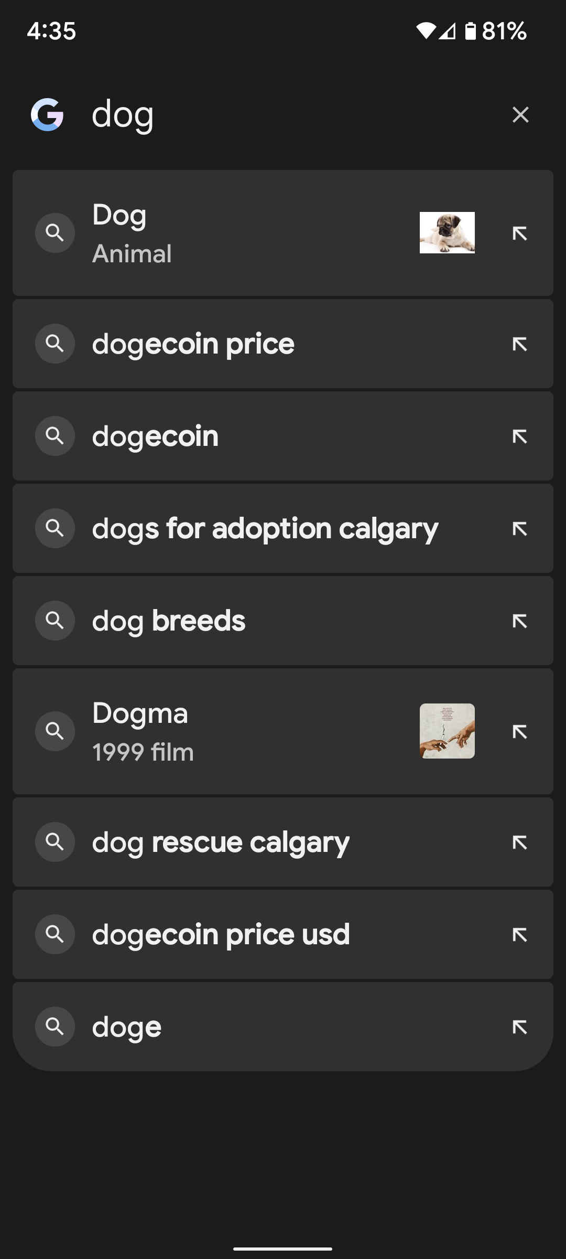566x1259 pixels.
Task: Open the pug dog thumbnail
Action: 447,232
